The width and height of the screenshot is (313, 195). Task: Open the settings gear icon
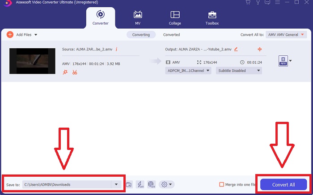[x=164, y=184]
